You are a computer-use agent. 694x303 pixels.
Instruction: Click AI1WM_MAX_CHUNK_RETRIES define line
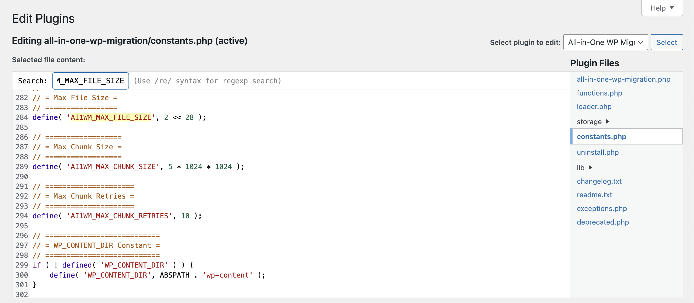coord(119,216)
